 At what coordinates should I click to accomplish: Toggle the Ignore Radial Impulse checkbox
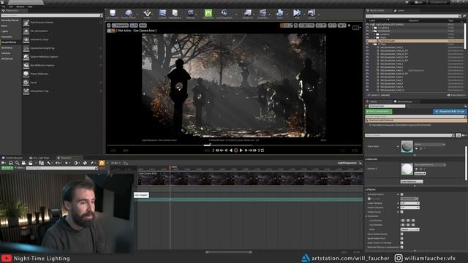401,234
